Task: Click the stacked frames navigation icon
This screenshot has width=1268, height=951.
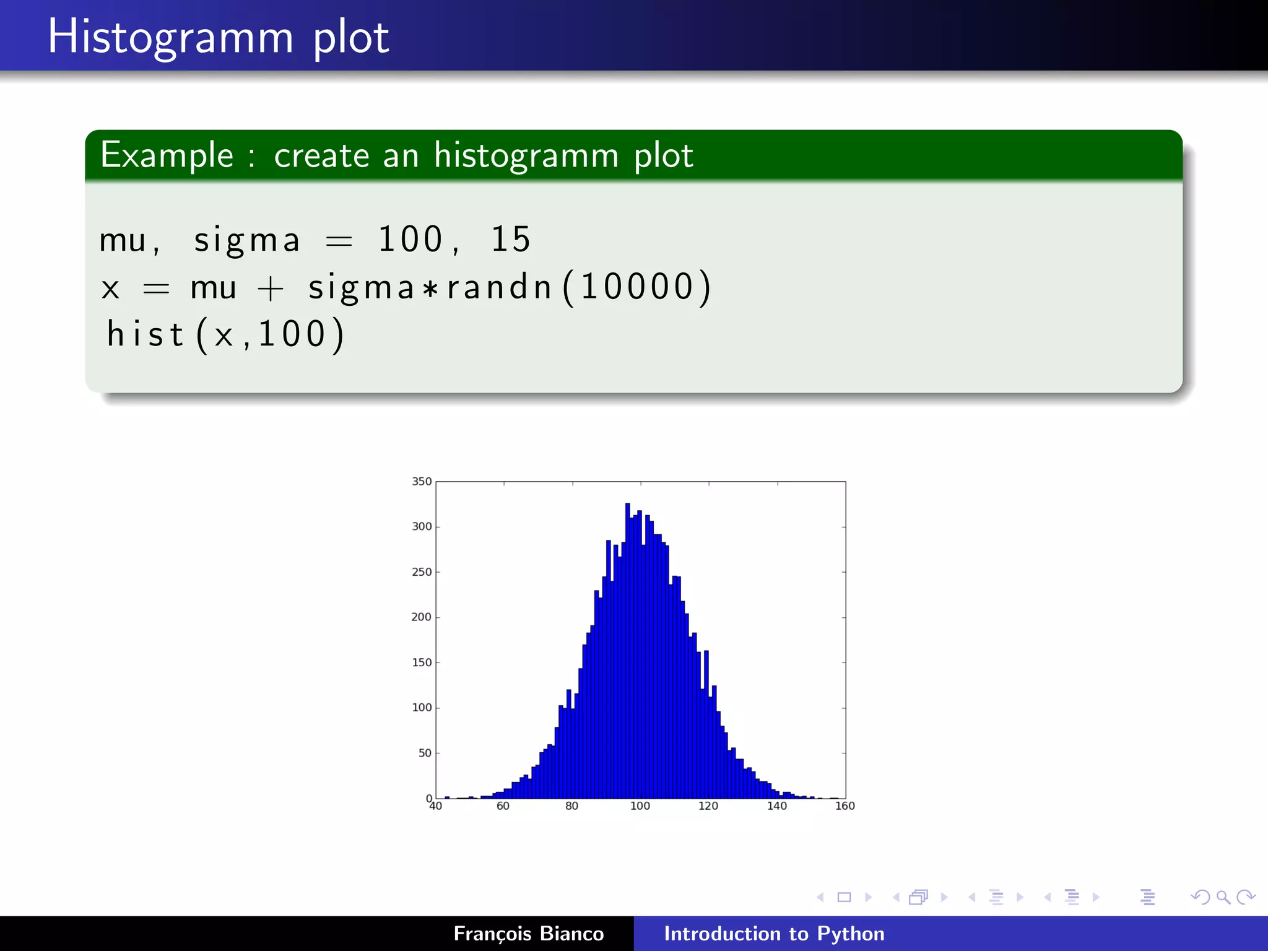Action: click(919, 897)
